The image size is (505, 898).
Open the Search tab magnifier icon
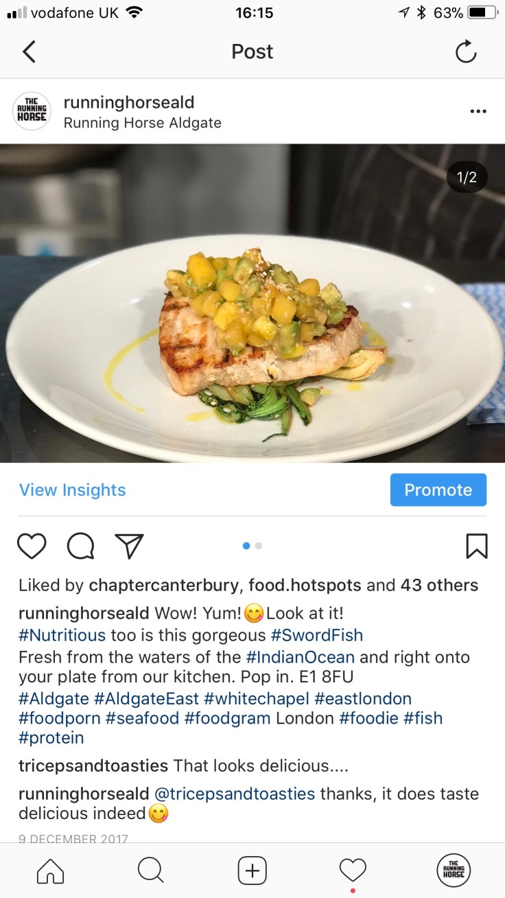tap(150, 871)
